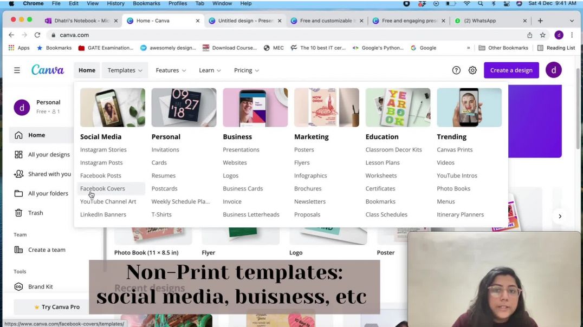Open the Bookmarks menu in Chrome menu bar

coord(146,3)
